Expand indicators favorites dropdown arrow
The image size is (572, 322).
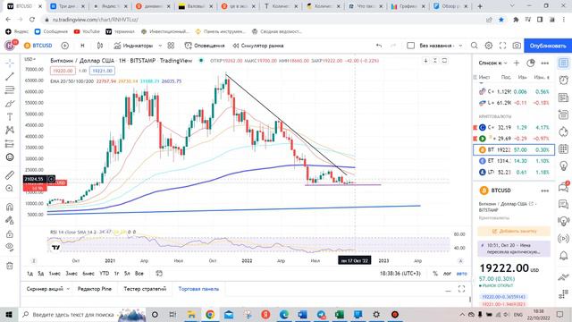160,46
